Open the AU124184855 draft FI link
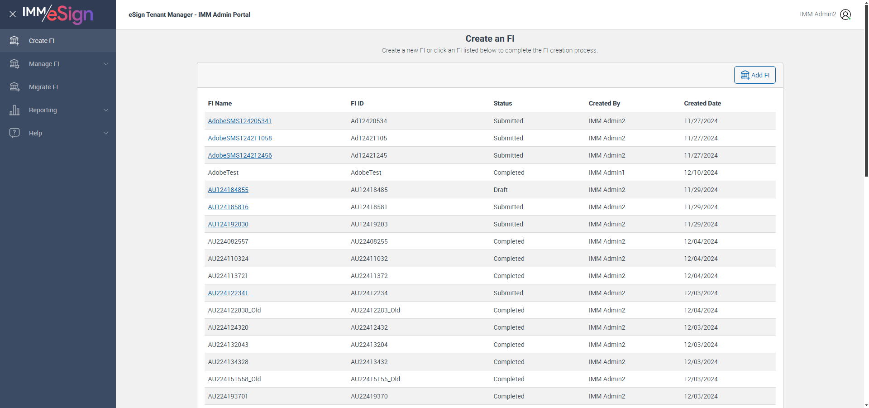Viewport: 869px width, 408px height. [x=228, y=190]
